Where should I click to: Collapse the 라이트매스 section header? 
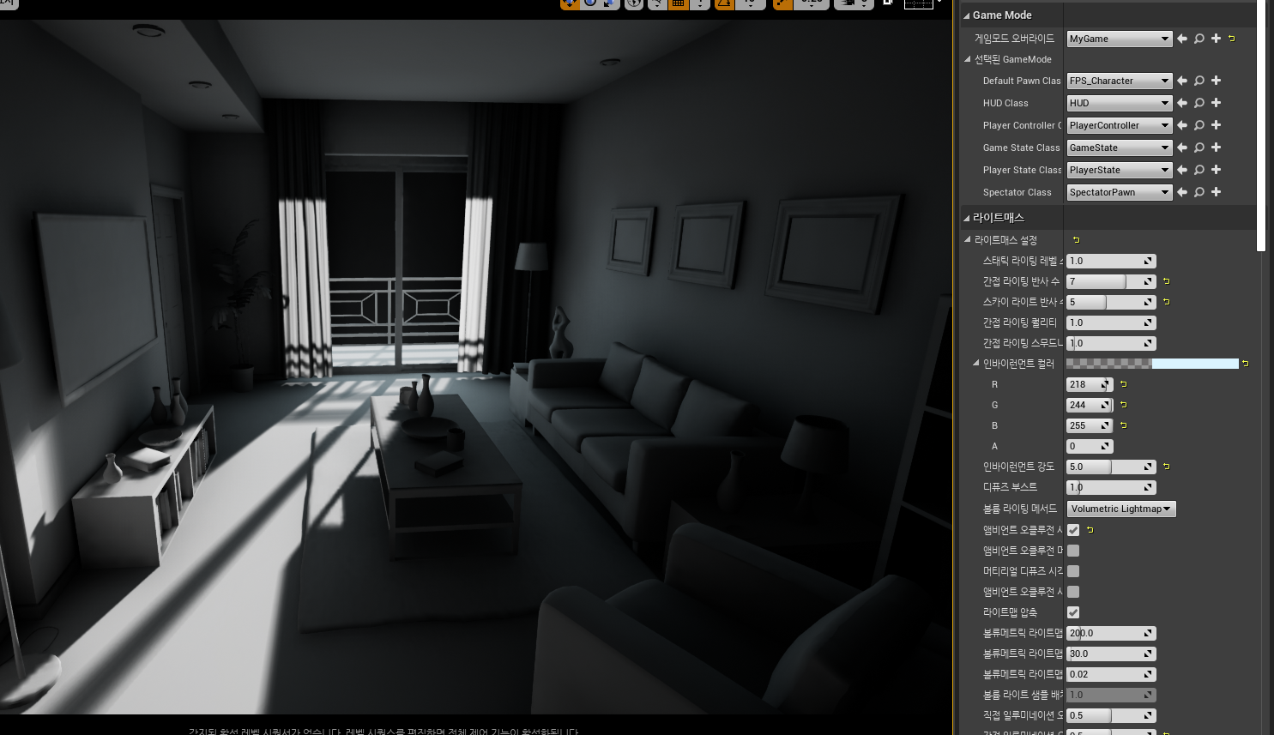click(966, 218)
